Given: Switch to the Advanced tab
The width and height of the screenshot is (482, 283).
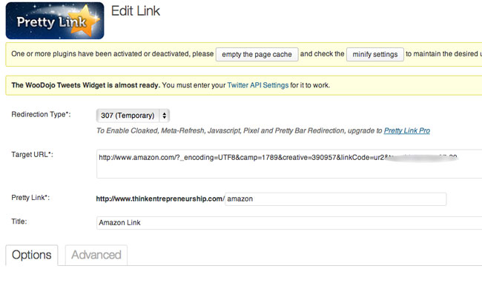Looking at the screenshot, I should click(96, 255).
